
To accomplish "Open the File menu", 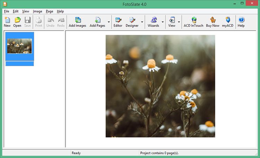I will 7,11.
